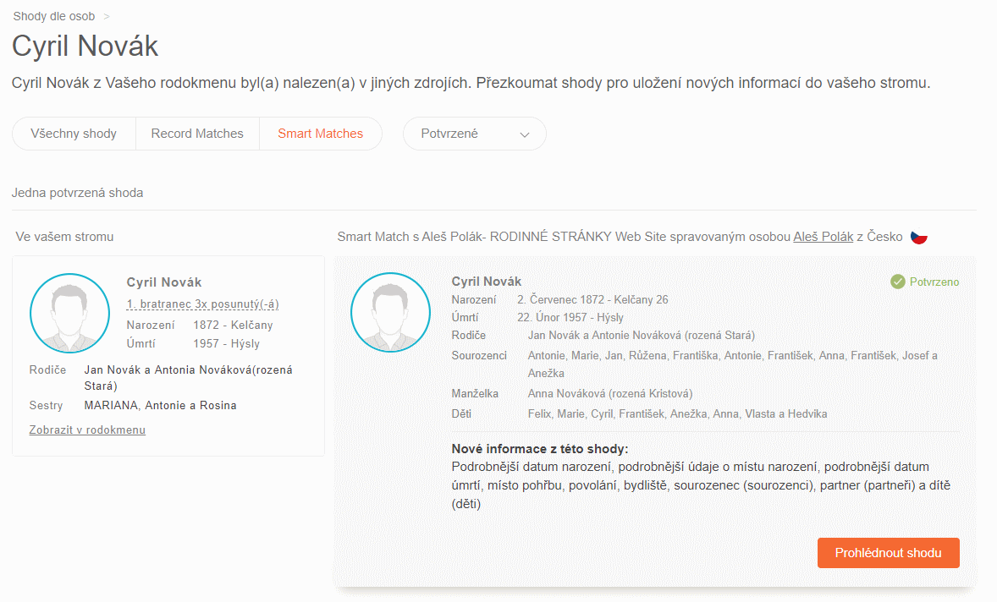Image resolution: width=997 pixels, height=602 pixels.
Task: Click sisters link "Antonie a Rosina"
Action: coord(191,405)
